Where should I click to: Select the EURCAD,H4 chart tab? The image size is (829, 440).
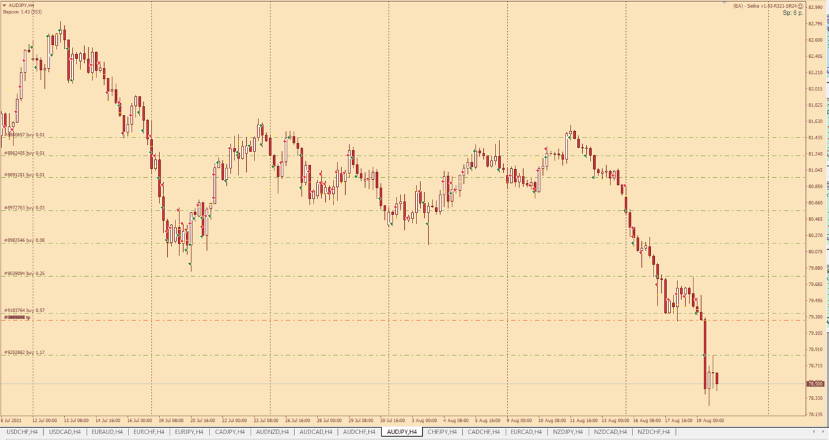(526, 432)
